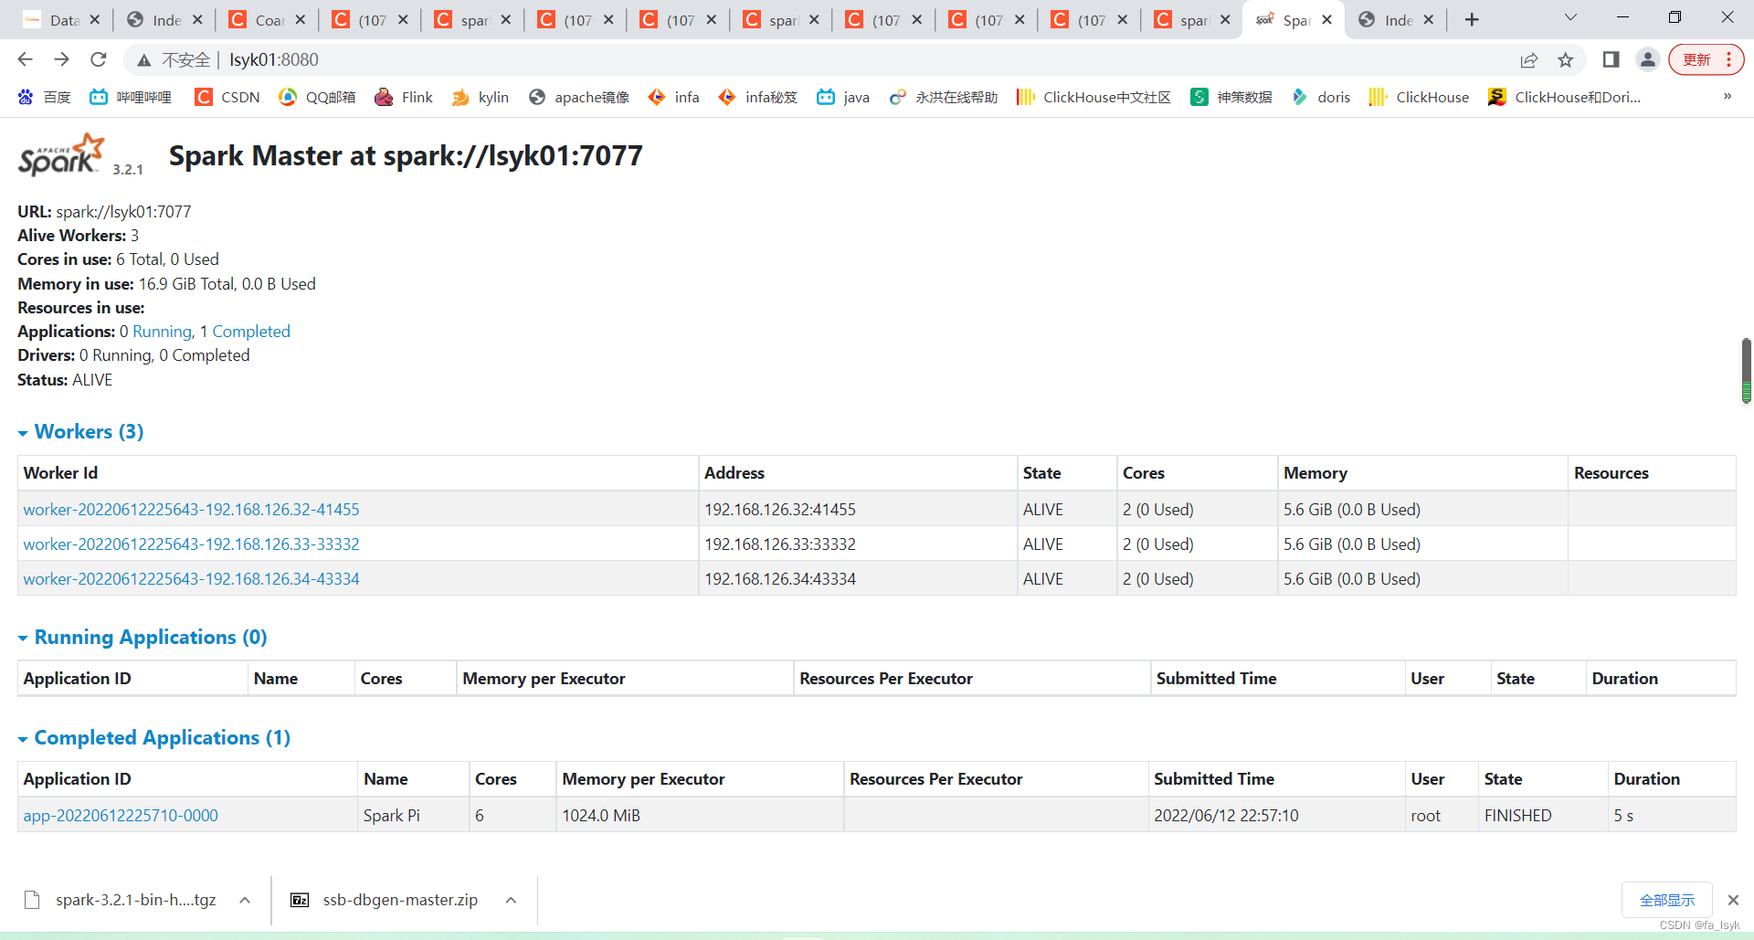Open the ClickHouse中文社区 bookmark
The image size is (1754, 940).
[1094, 97]
